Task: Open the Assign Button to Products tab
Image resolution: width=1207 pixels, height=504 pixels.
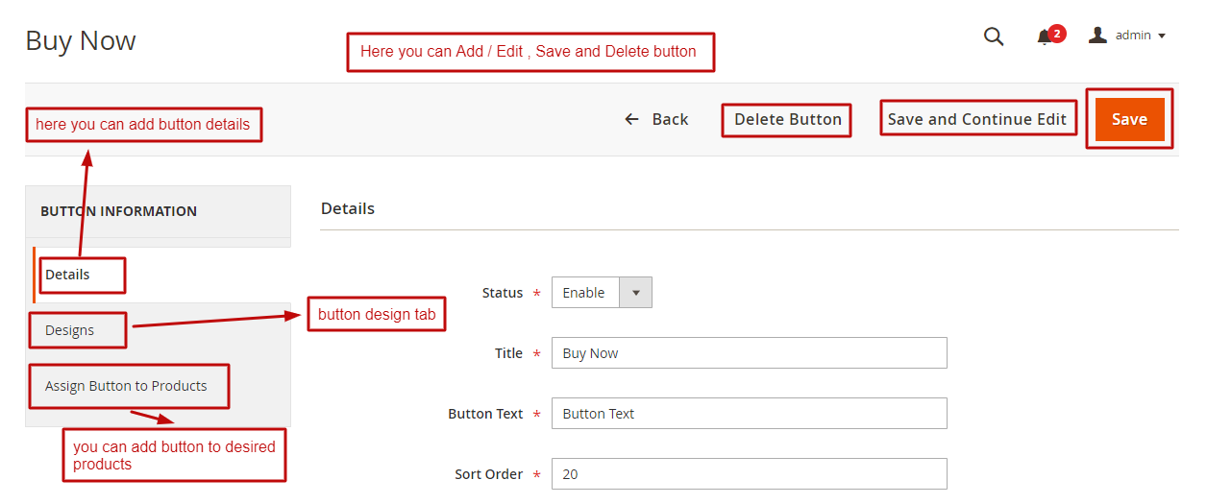Action: 126,386
